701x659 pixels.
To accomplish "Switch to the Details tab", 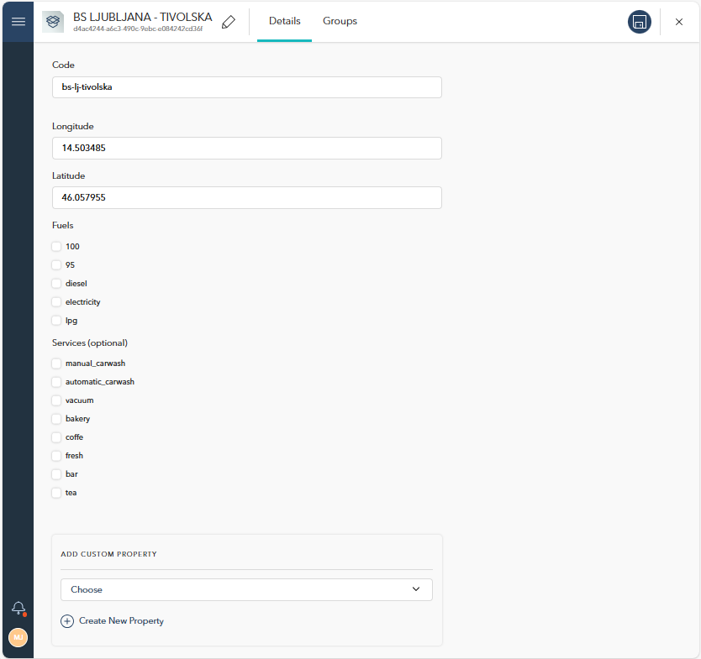I will coord(284,22).
